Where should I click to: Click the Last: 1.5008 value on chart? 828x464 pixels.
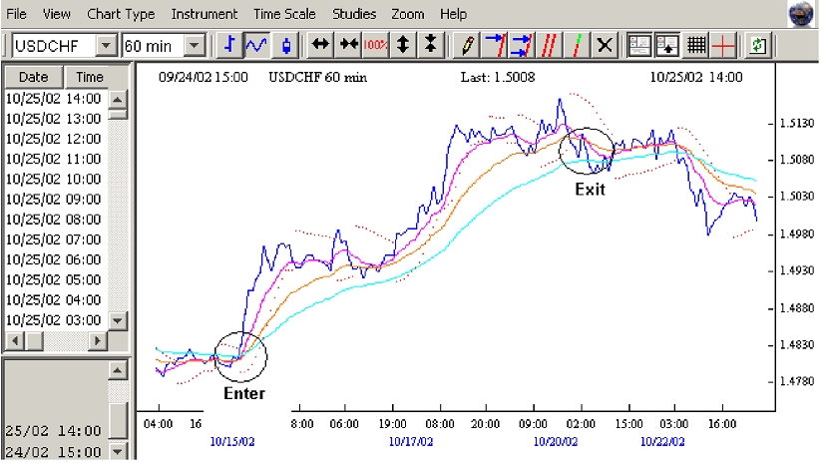click(x=498, y=77)
